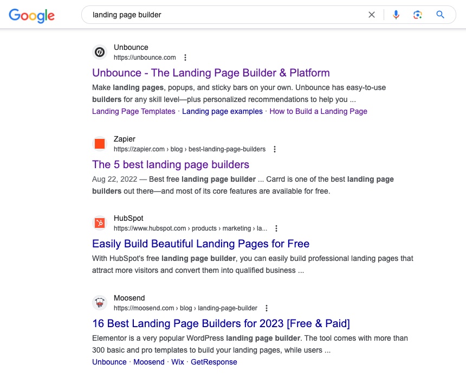Open 'Easily Build Beautiful Landing Pages for Free'
The image size is (466, 389).
200,244
